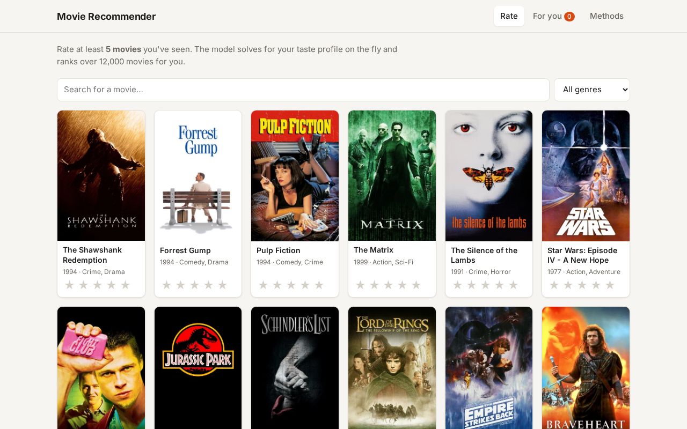Rate Star Wars: Episode IV four stars
Screen dimensions: 687x429
pyautogui.click(x=596, y=285)
